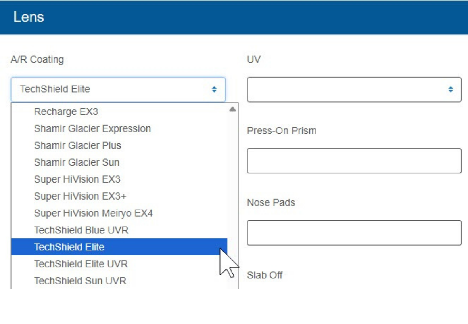
Task: Click the Nose Pads label text
Action: click(271, 203)
